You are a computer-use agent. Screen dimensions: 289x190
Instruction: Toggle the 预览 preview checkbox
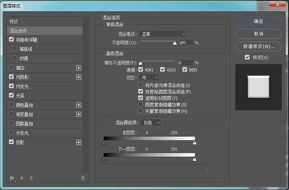247,57
